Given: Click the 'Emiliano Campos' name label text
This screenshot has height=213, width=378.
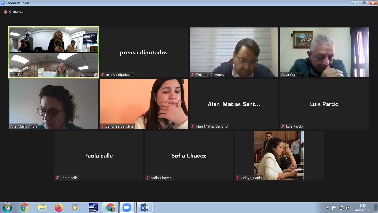Looking at the screenshot, I should tap(210, 75).
